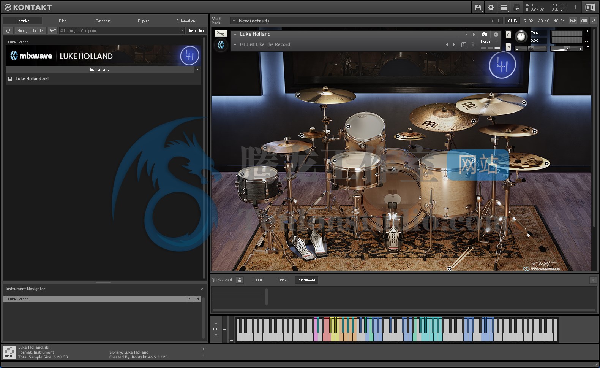Open rack tom marker dropdown
The height and width of the screenshot is (368, 600).
pyautogui.click(x=348, y=127)
